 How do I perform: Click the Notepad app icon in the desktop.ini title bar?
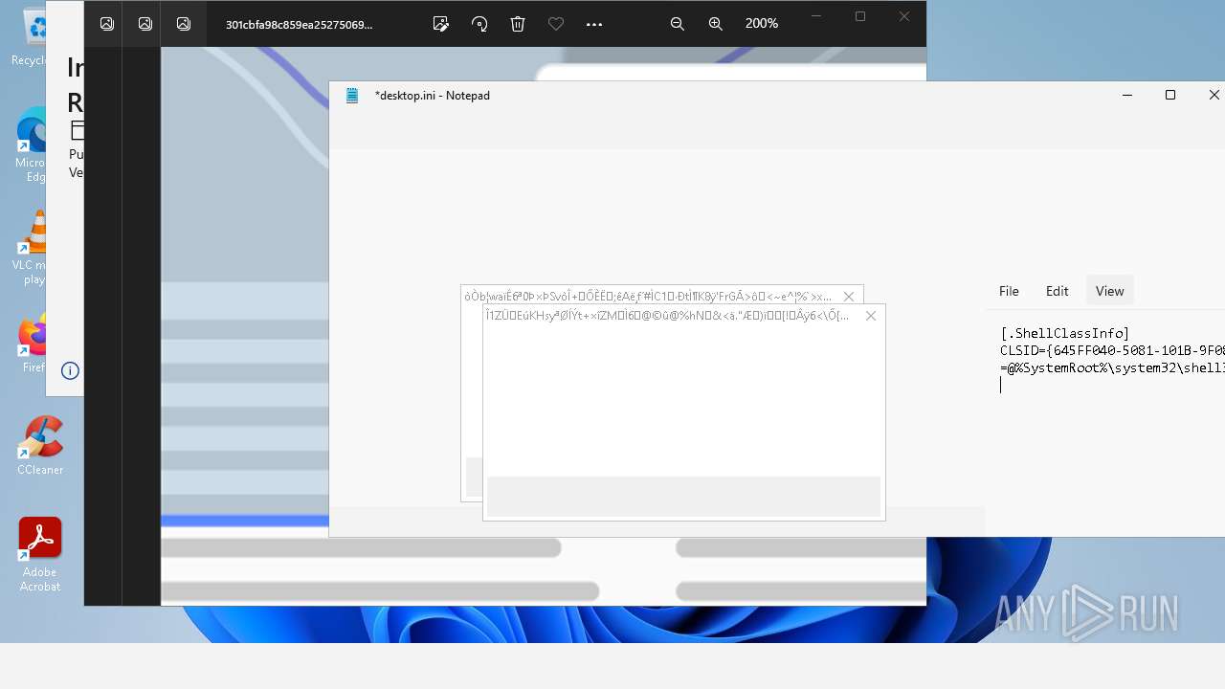tap(352, 95)
